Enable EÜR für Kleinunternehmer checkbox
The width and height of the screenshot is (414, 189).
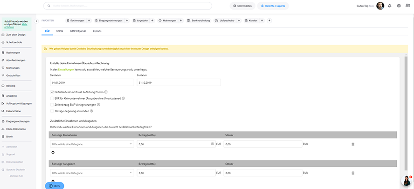52,98
